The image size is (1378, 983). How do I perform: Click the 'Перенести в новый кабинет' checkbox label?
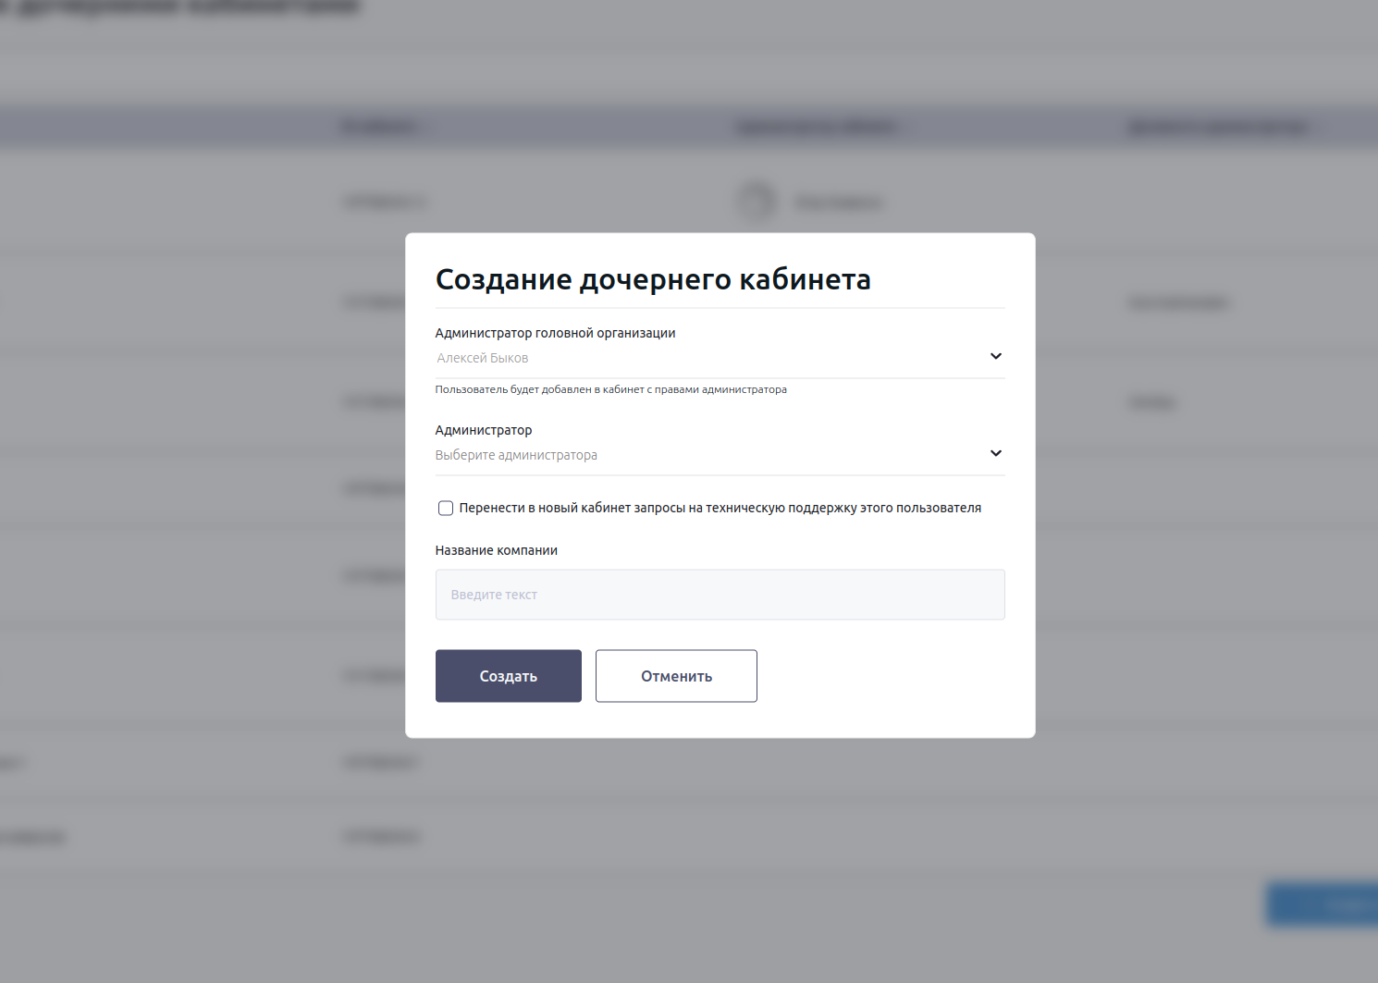[720, 509]
